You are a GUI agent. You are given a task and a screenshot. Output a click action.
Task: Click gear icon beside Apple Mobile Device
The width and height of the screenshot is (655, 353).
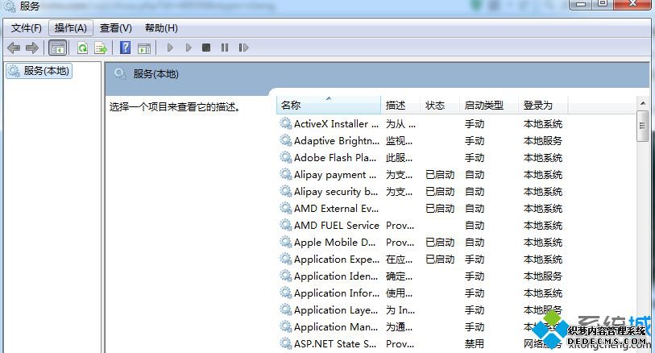point(286,243)
